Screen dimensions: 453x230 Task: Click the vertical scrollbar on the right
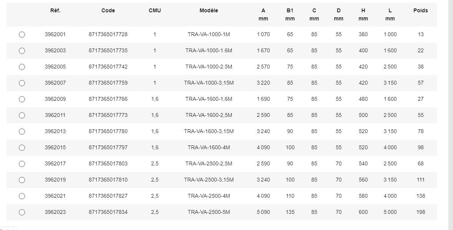pos(450,115)
